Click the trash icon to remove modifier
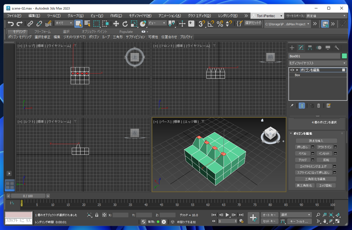Screen dimensions: 352x230 tap(319, 106)
